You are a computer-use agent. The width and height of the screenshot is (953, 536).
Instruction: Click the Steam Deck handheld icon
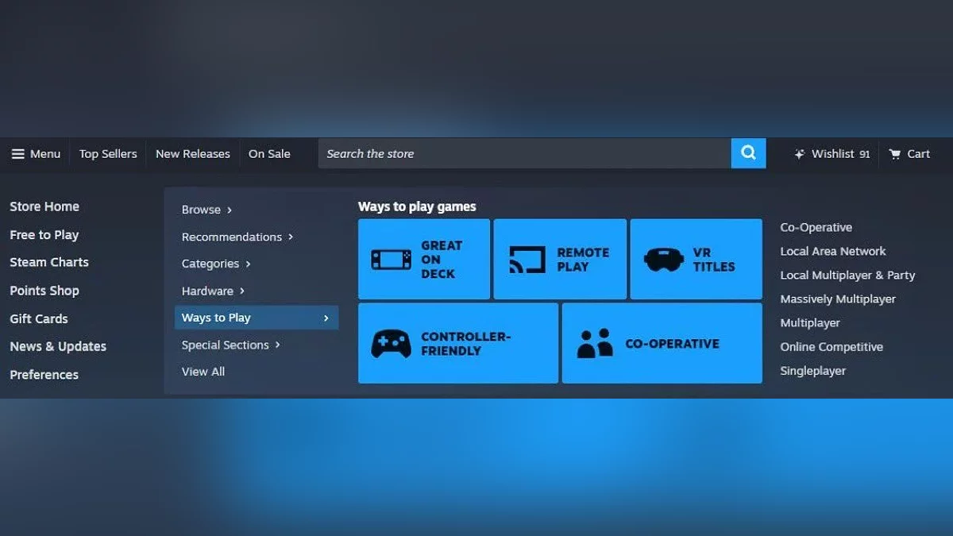(391, 260)
